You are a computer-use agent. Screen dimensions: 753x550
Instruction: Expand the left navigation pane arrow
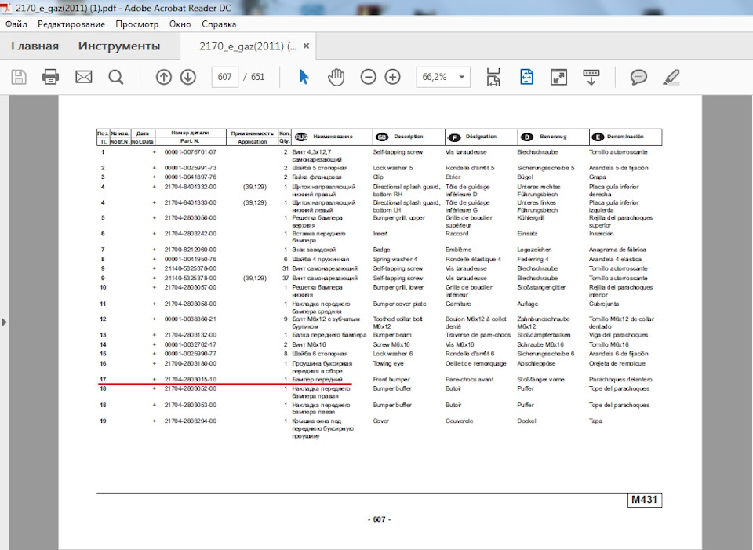(x=5, y=322)
